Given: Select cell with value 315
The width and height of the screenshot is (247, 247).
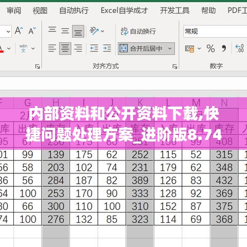Looking at the screenshot, I should coord(224,154).
